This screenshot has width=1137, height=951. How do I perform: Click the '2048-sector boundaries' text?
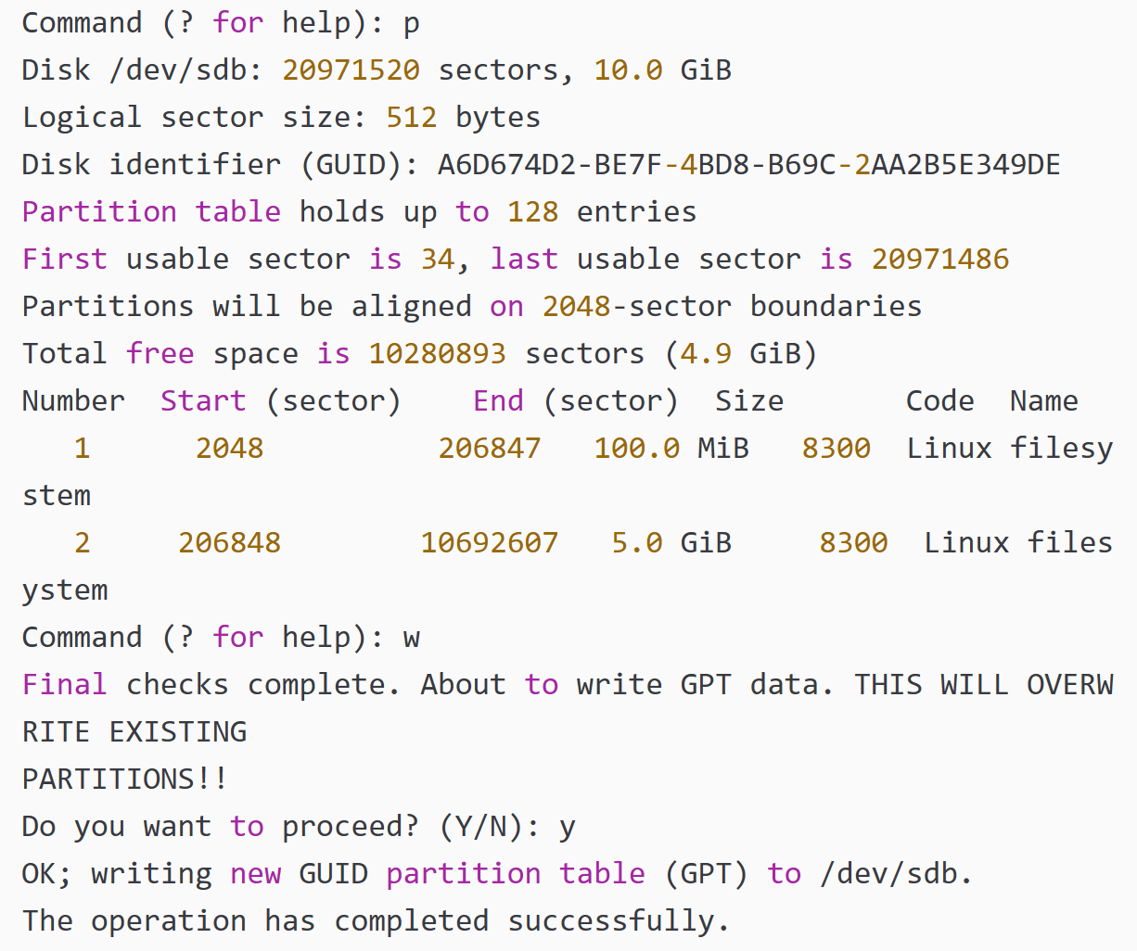click(732, 307)
